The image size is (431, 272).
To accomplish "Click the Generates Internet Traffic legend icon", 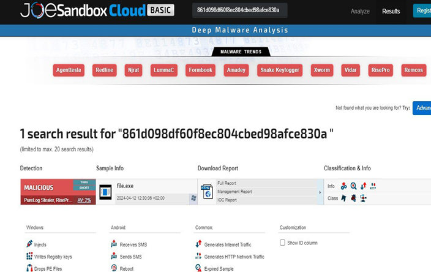I will click(198, 244).
